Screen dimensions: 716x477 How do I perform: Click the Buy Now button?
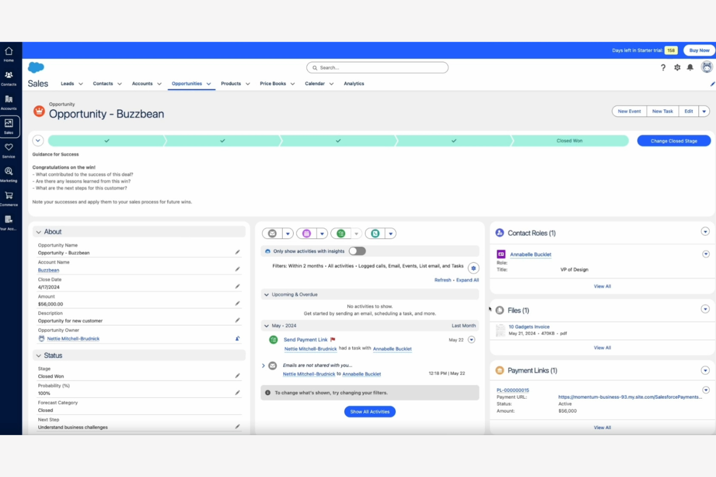tap(699, 50)
